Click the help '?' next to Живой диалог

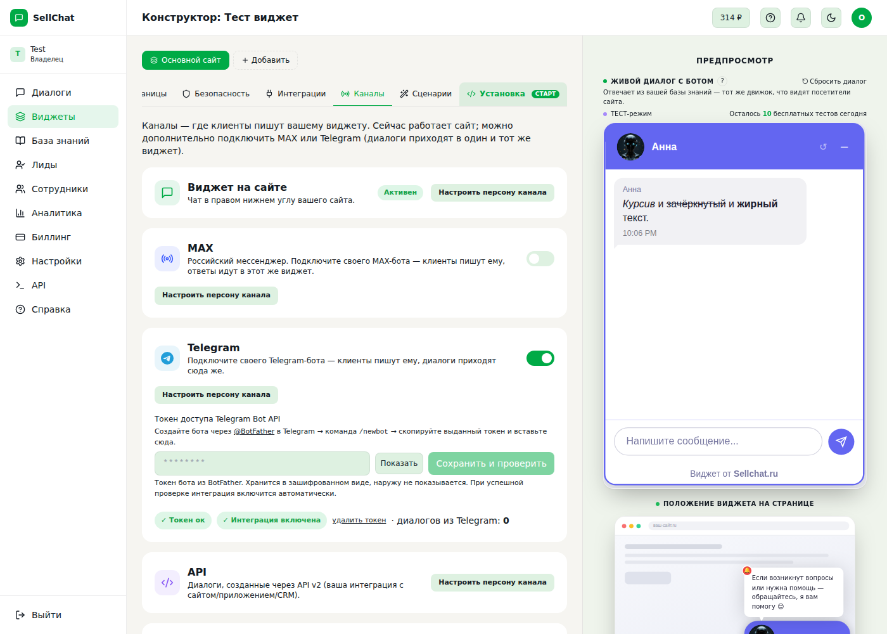[x=722, y=81]
